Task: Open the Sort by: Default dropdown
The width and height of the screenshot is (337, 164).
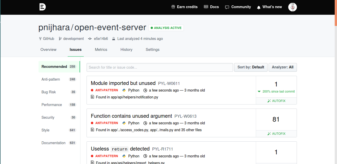Action: (251, 67)
